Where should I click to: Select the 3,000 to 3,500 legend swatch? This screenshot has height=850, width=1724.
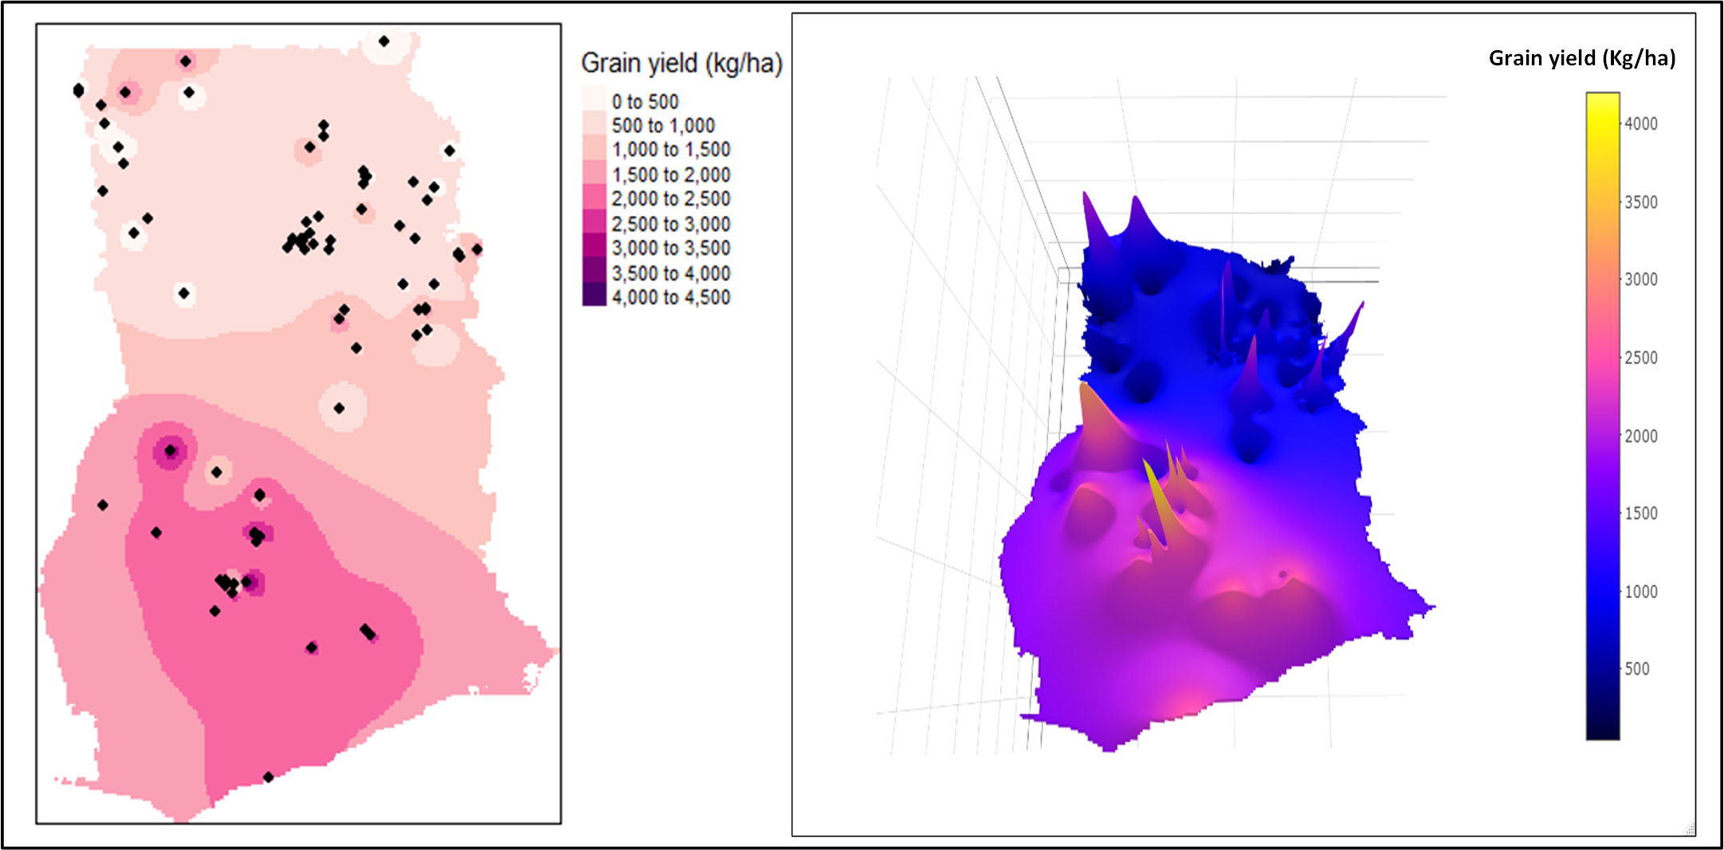pos(595,247)
